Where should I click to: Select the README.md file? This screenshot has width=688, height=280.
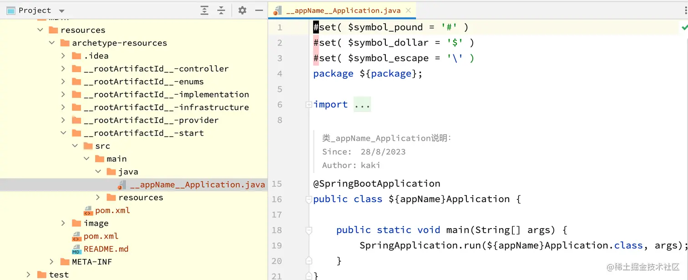(106, 249)
